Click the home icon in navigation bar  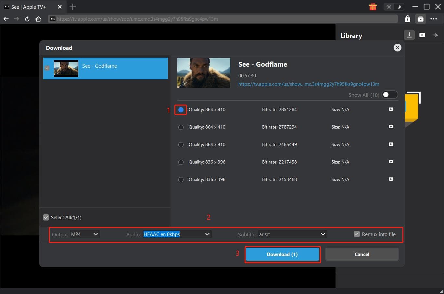[38, 19]
